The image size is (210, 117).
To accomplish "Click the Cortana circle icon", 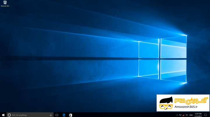I will click(9, 115).
